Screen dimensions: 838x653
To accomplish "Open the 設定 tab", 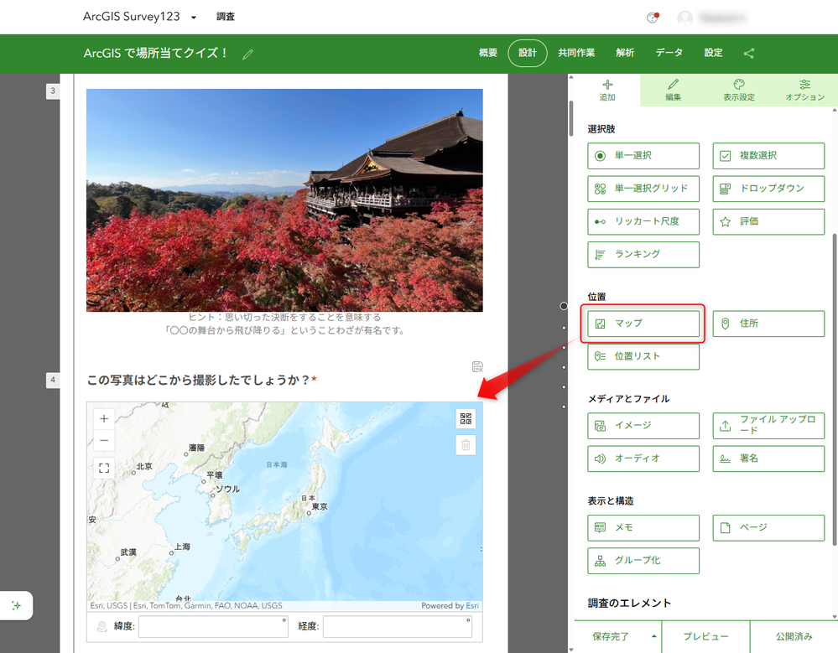I will [x=713, y=53].
